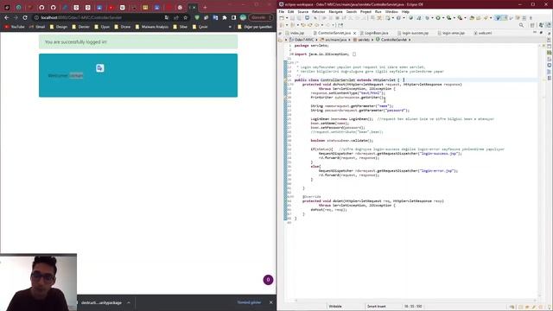
Task: Click the Eclipse Save toolbar icon
Action: tap(292, 18)
